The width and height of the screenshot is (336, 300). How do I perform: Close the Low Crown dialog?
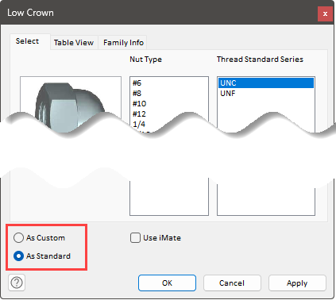(x=325, y=13)
